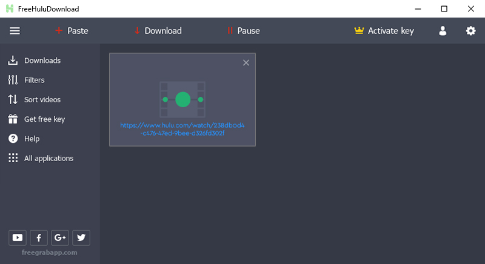
Task: Click the Download toolbar button
Action: point(158,31)
